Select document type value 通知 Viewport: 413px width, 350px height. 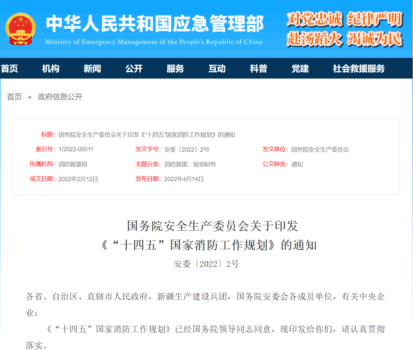pos(297,164)
